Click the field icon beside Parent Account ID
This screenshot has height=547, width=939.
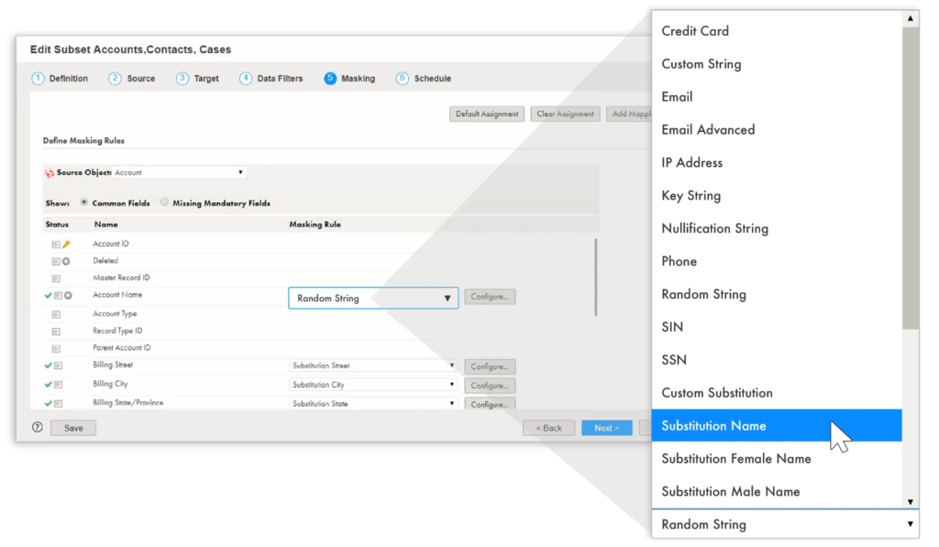tap(57, 348)
